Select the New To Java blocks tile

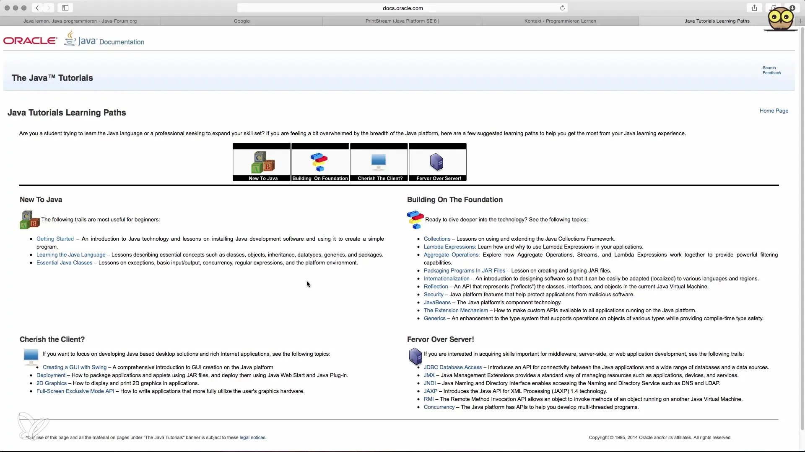point(262,162)
